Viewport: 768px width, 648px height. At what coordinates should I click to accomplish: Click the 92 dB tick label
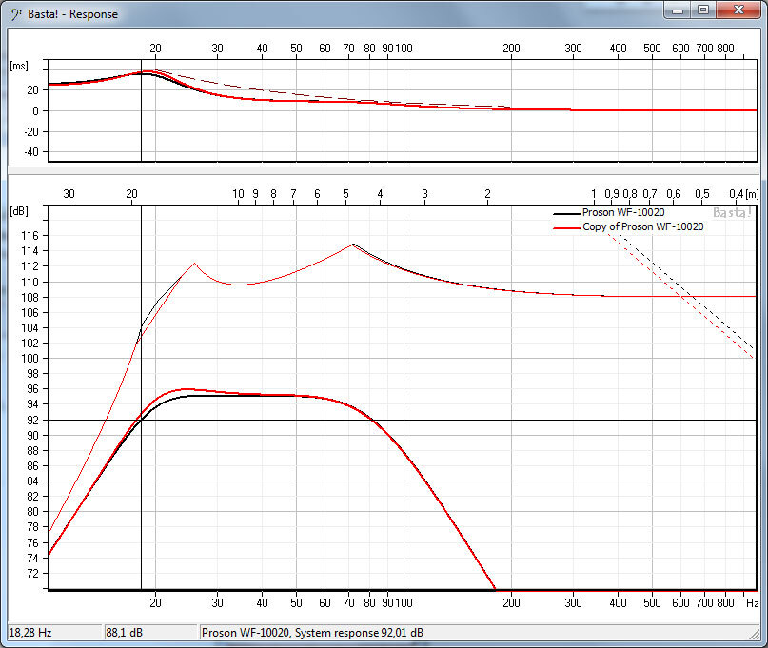pos(32,421)
